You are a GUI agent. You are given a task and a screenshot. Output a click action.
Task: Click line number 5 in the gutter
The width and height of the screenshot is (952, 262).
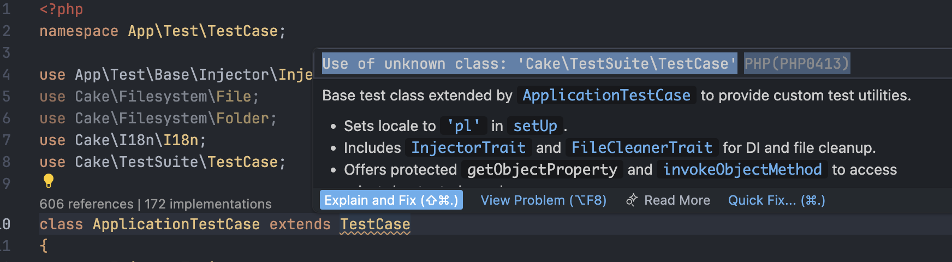[7, 97]
